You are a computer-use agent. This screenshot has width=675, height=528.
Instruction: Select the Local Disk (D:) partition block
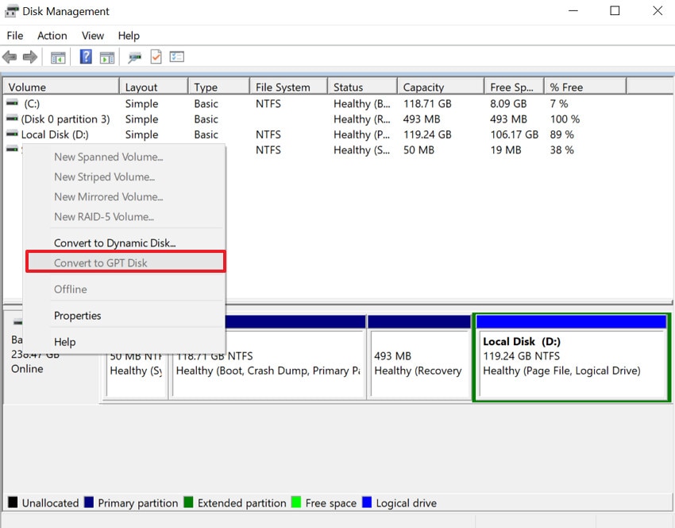570,354
